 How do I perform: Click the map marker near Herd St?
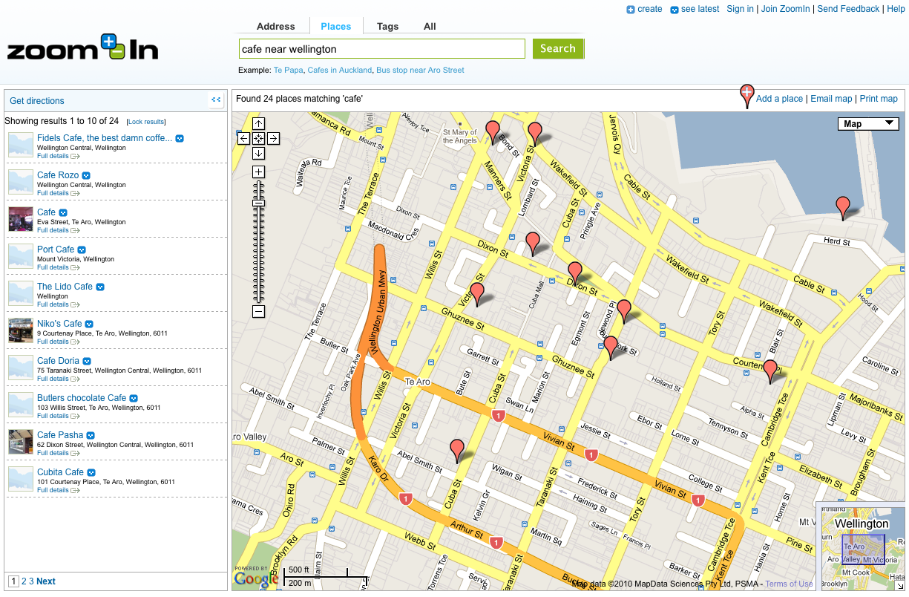tap(843, 208)
